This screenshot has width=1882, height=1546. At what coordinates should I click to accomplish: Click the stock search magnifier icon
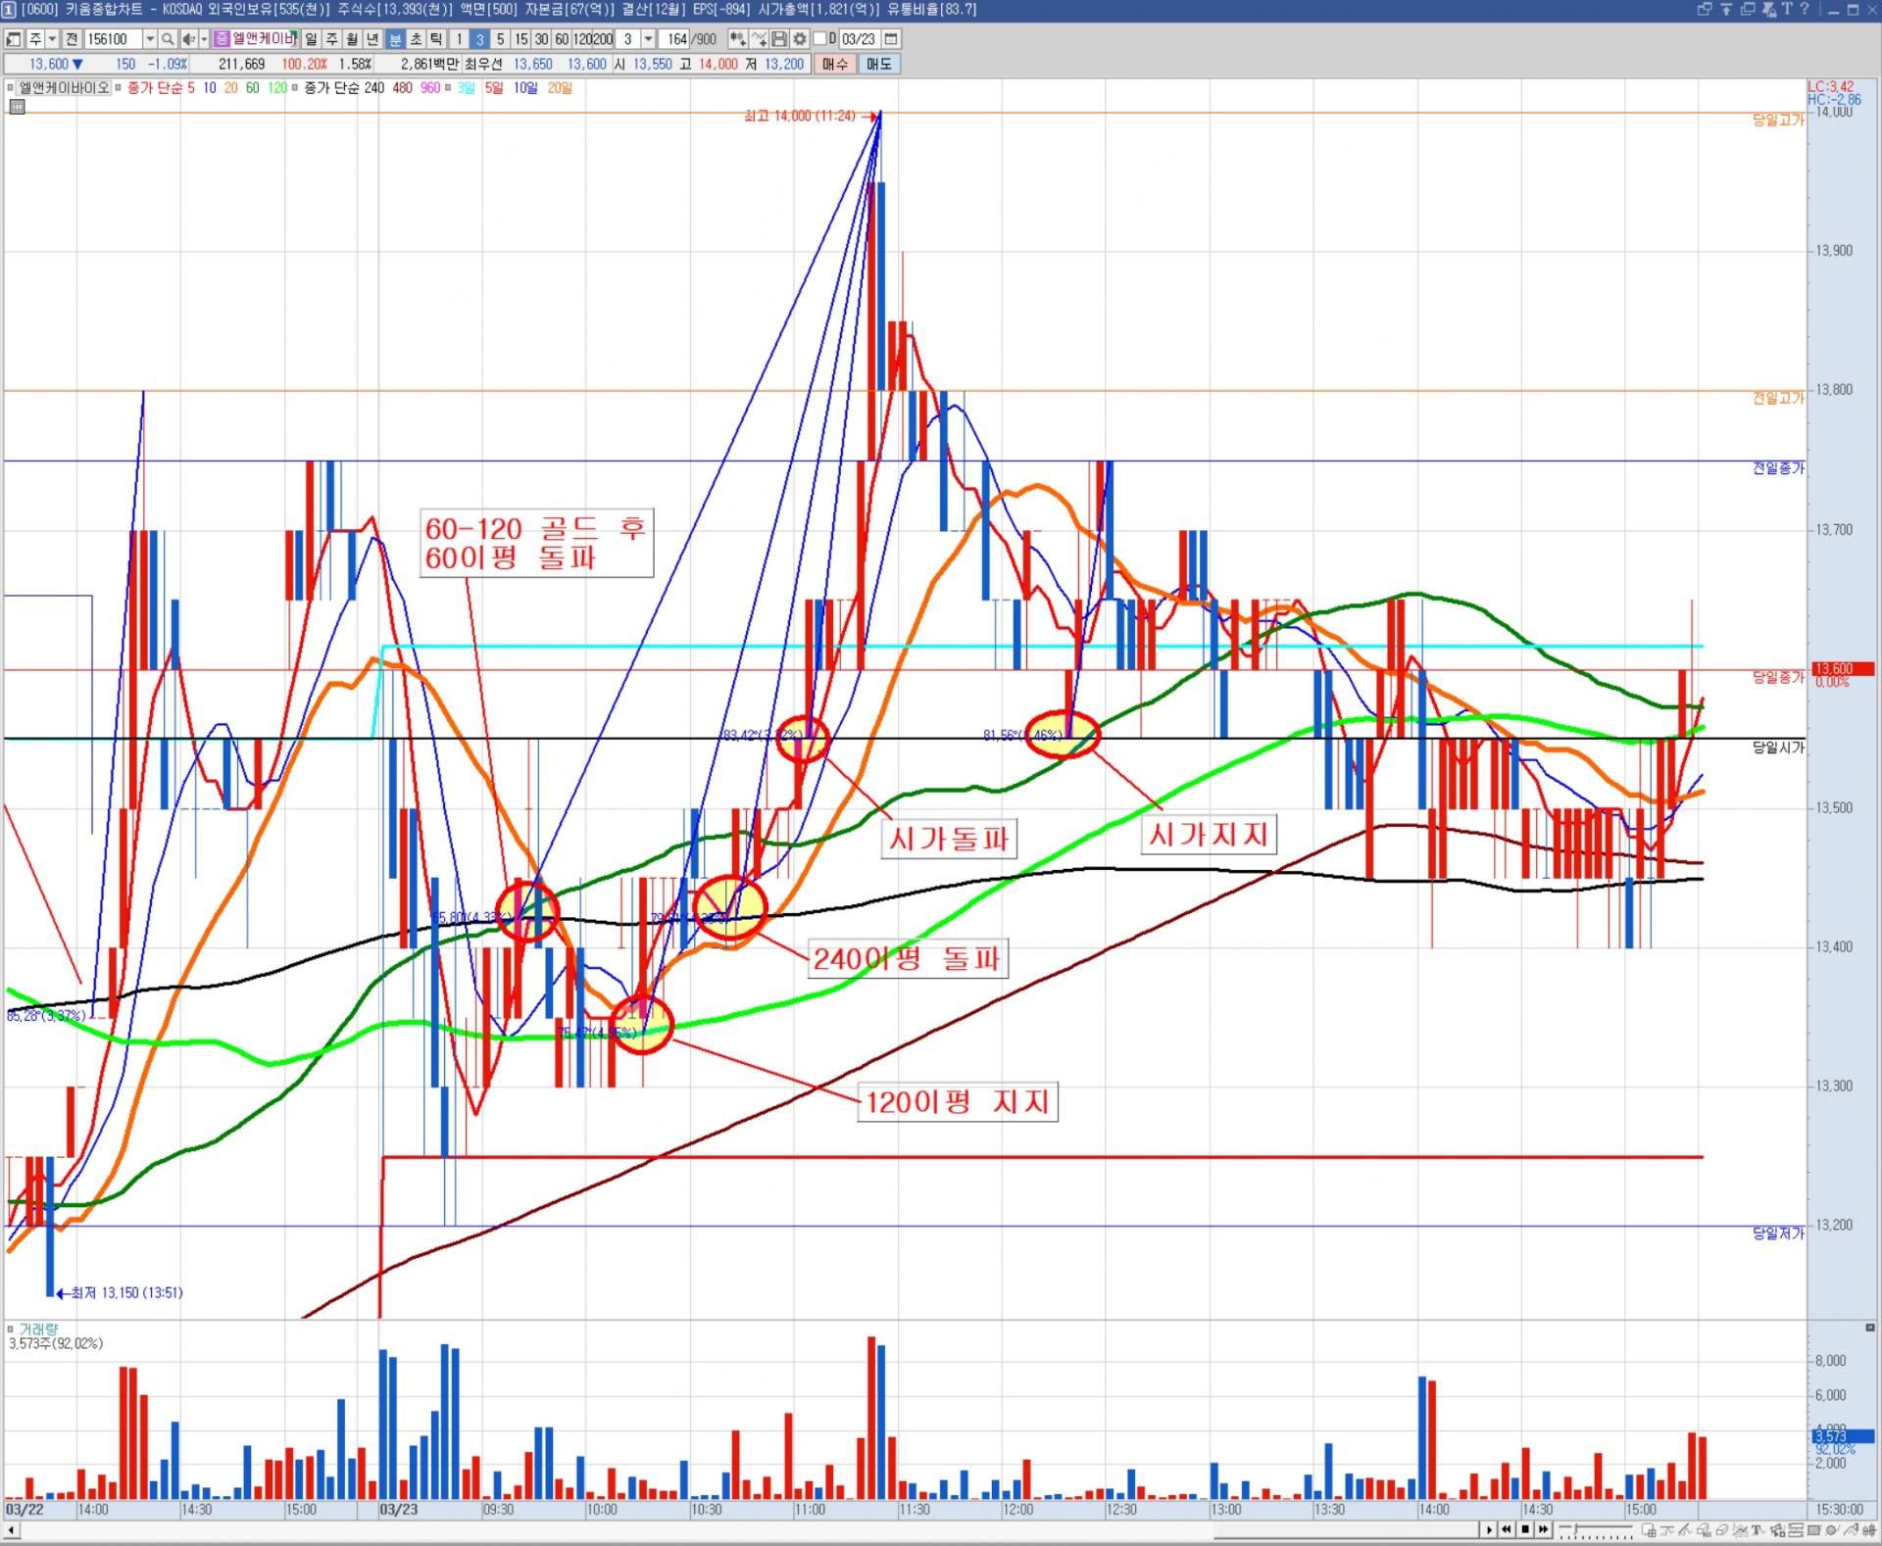[168, 39]
